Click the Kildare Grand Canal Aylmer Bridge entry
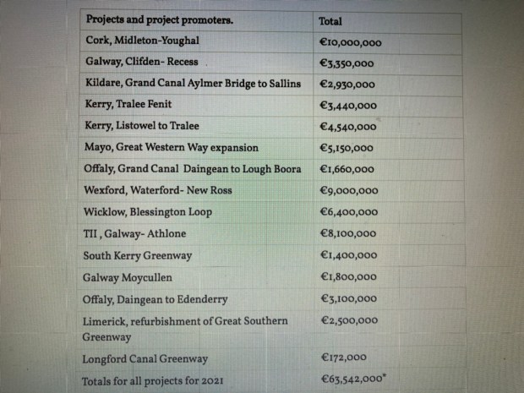Screen dimensions: 524x393 pyautogui.click(x=192, y=84)
